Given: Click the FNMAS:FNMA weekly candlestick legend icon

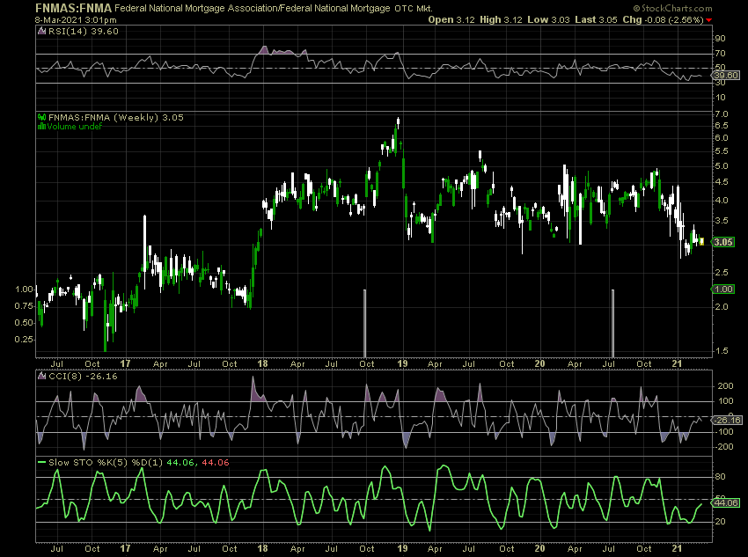Looking at the screenshot, I should click(x=40, y=117).
